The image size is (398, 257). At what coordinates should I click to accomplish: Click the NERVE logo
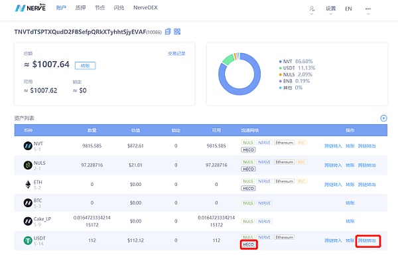pos(31,8)
